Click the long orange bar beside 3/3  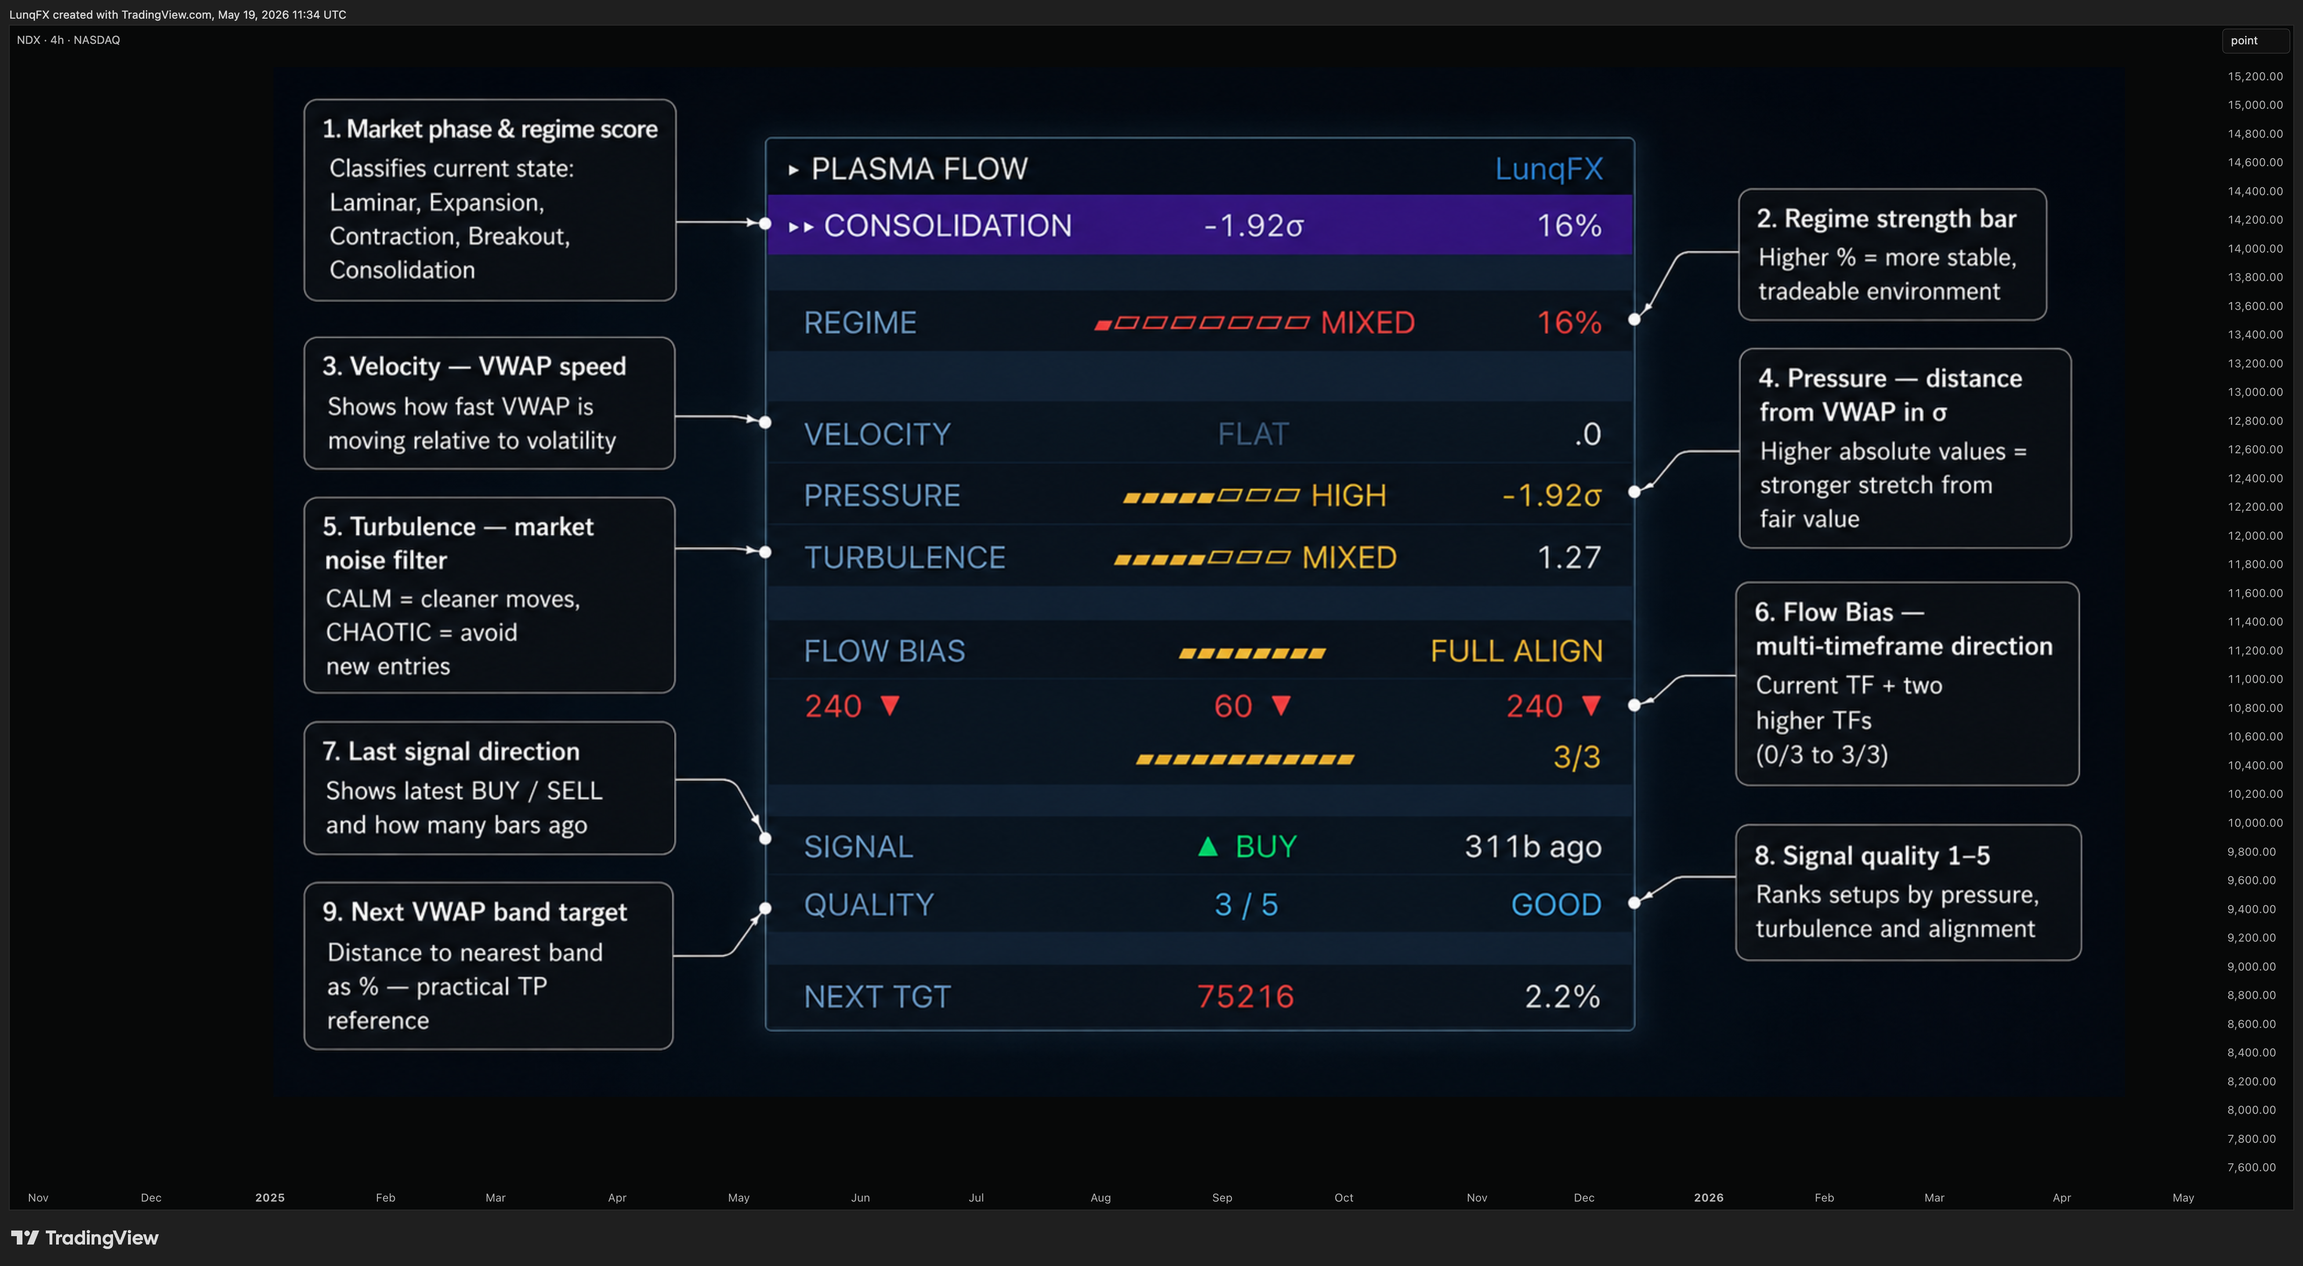click(x=1244, y=760)
